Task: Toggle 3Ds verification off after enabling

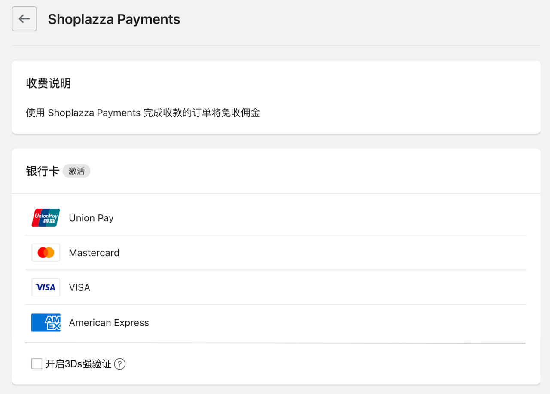Action: (x=37, y=363)
